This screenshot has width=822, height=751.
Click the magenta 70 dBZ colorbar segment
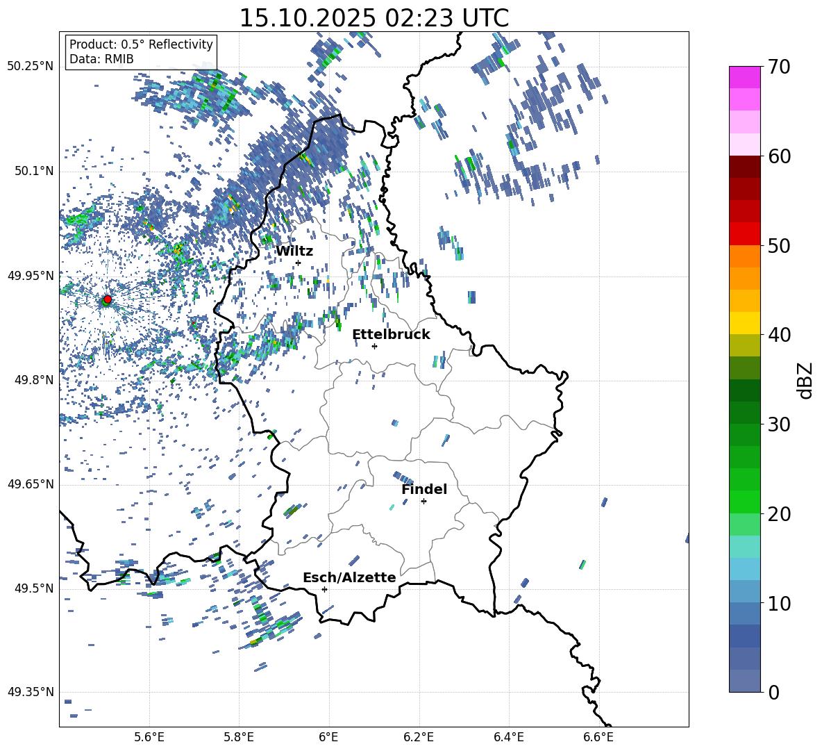pyautogui.click(x=745, y=77)
